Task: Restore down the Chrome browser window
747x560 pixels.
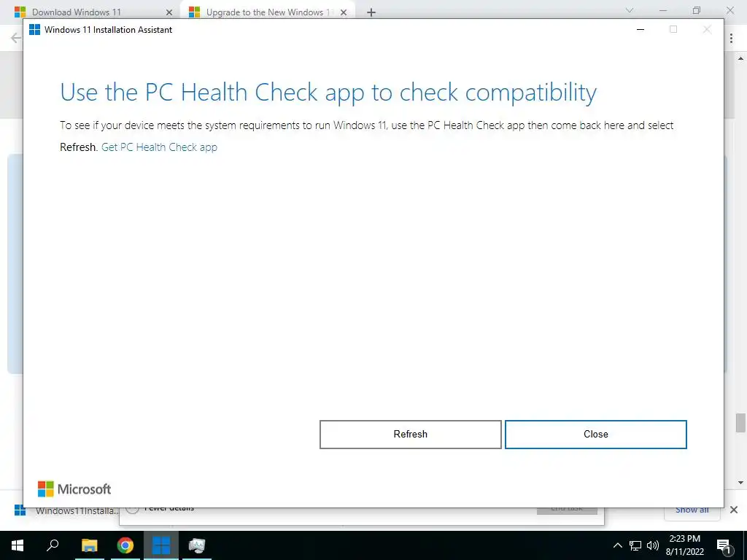Action: [x=697, y=10]
